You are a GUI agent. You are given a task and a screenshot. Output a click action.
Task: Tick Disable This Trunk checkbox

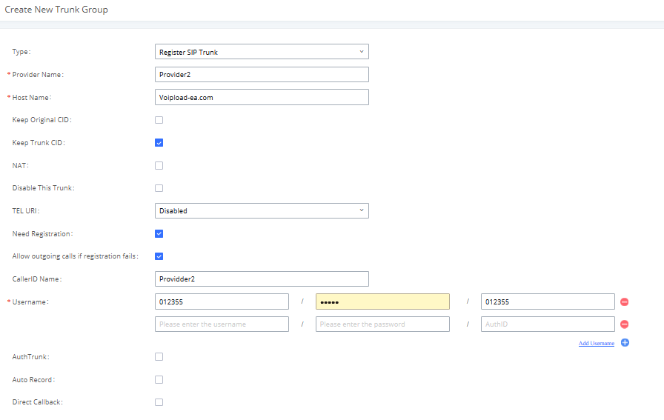tap(159, 188)
